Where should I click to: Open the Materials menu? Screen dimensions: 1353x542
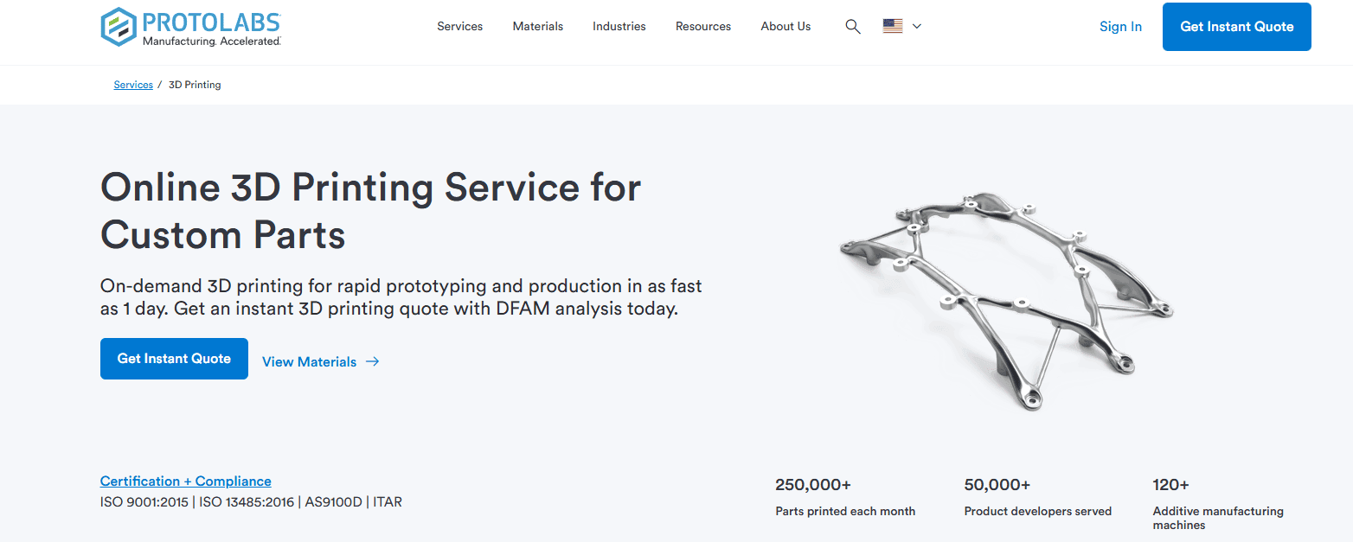537,26
